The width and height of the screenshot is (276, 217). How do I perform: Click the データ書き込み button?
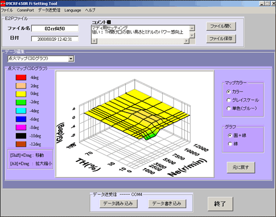[x=167, y=204]
